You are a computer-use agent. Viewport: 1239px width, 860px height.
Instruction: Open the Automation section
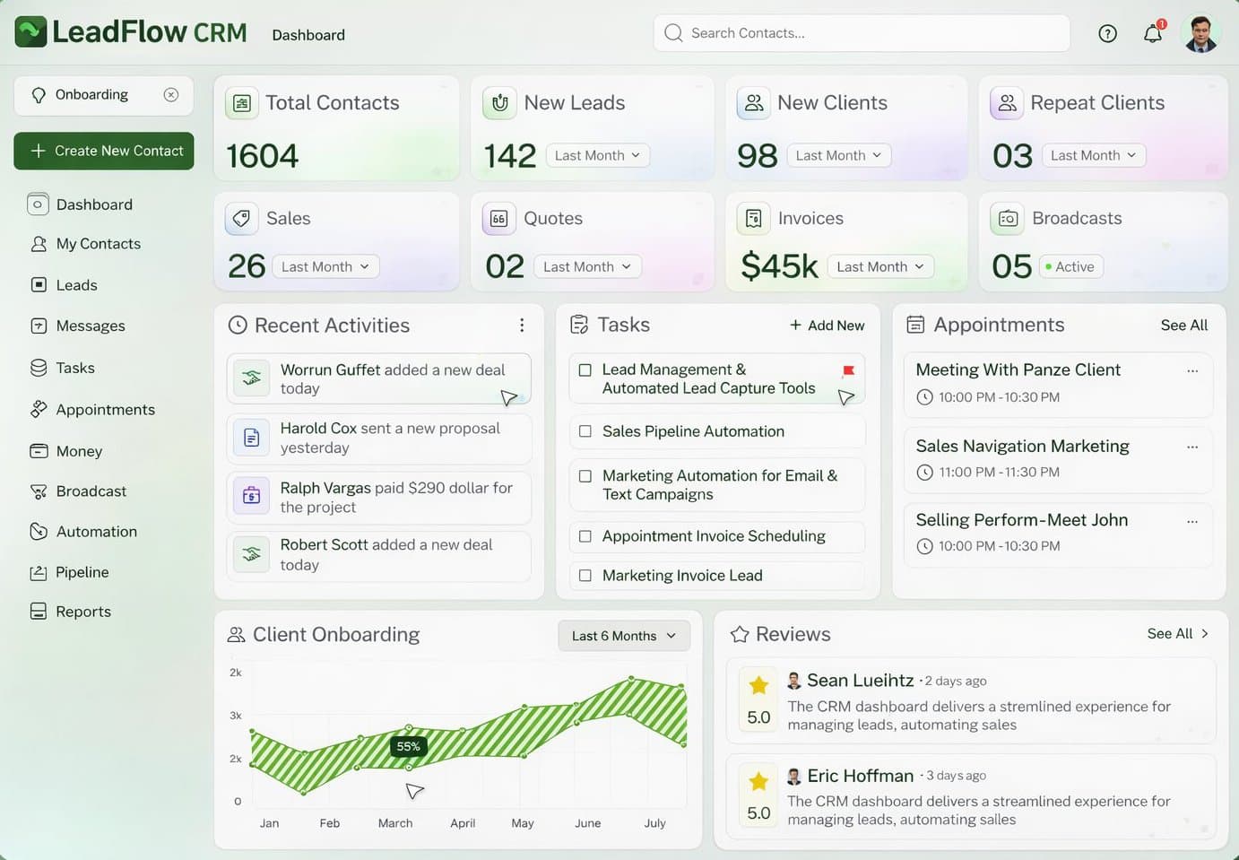93,531
